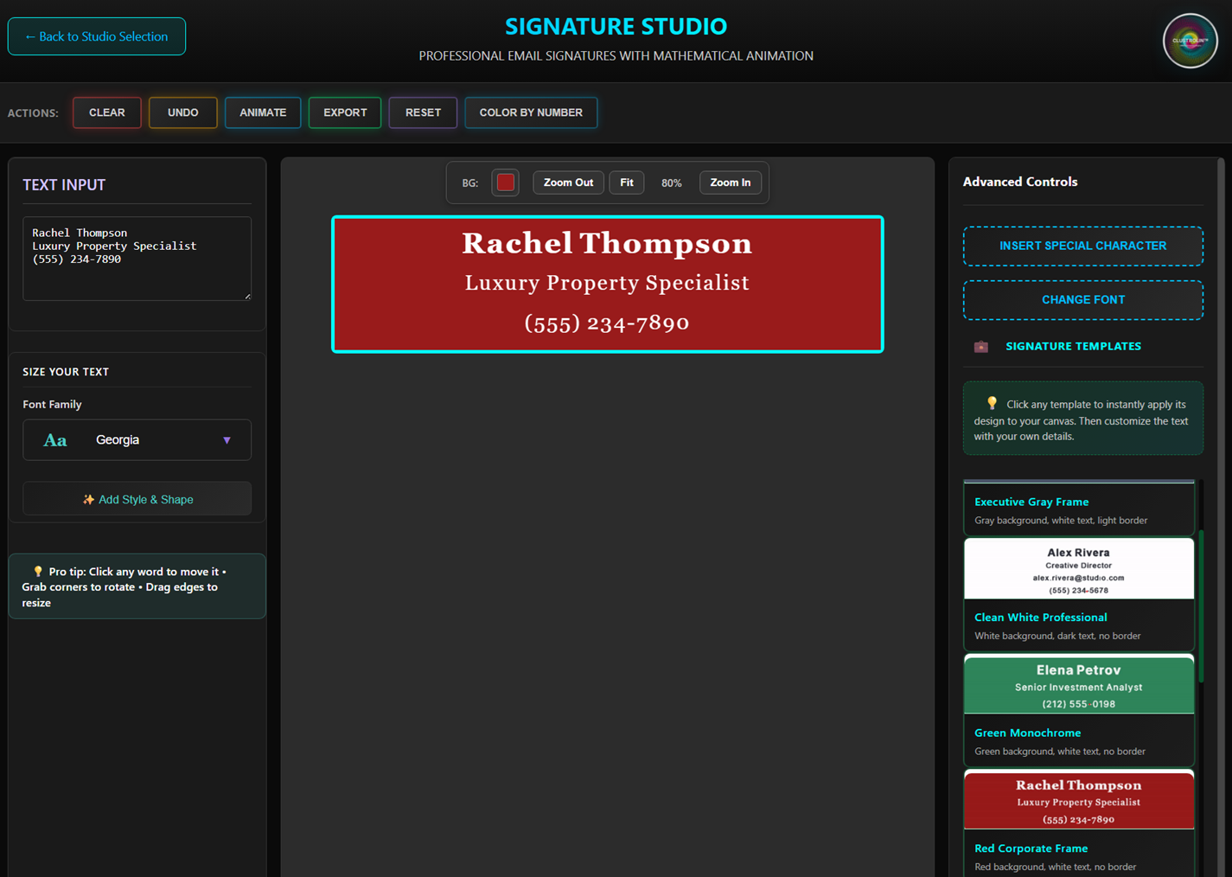
Task: Undo the last action
Action: [x=182, y=112]
